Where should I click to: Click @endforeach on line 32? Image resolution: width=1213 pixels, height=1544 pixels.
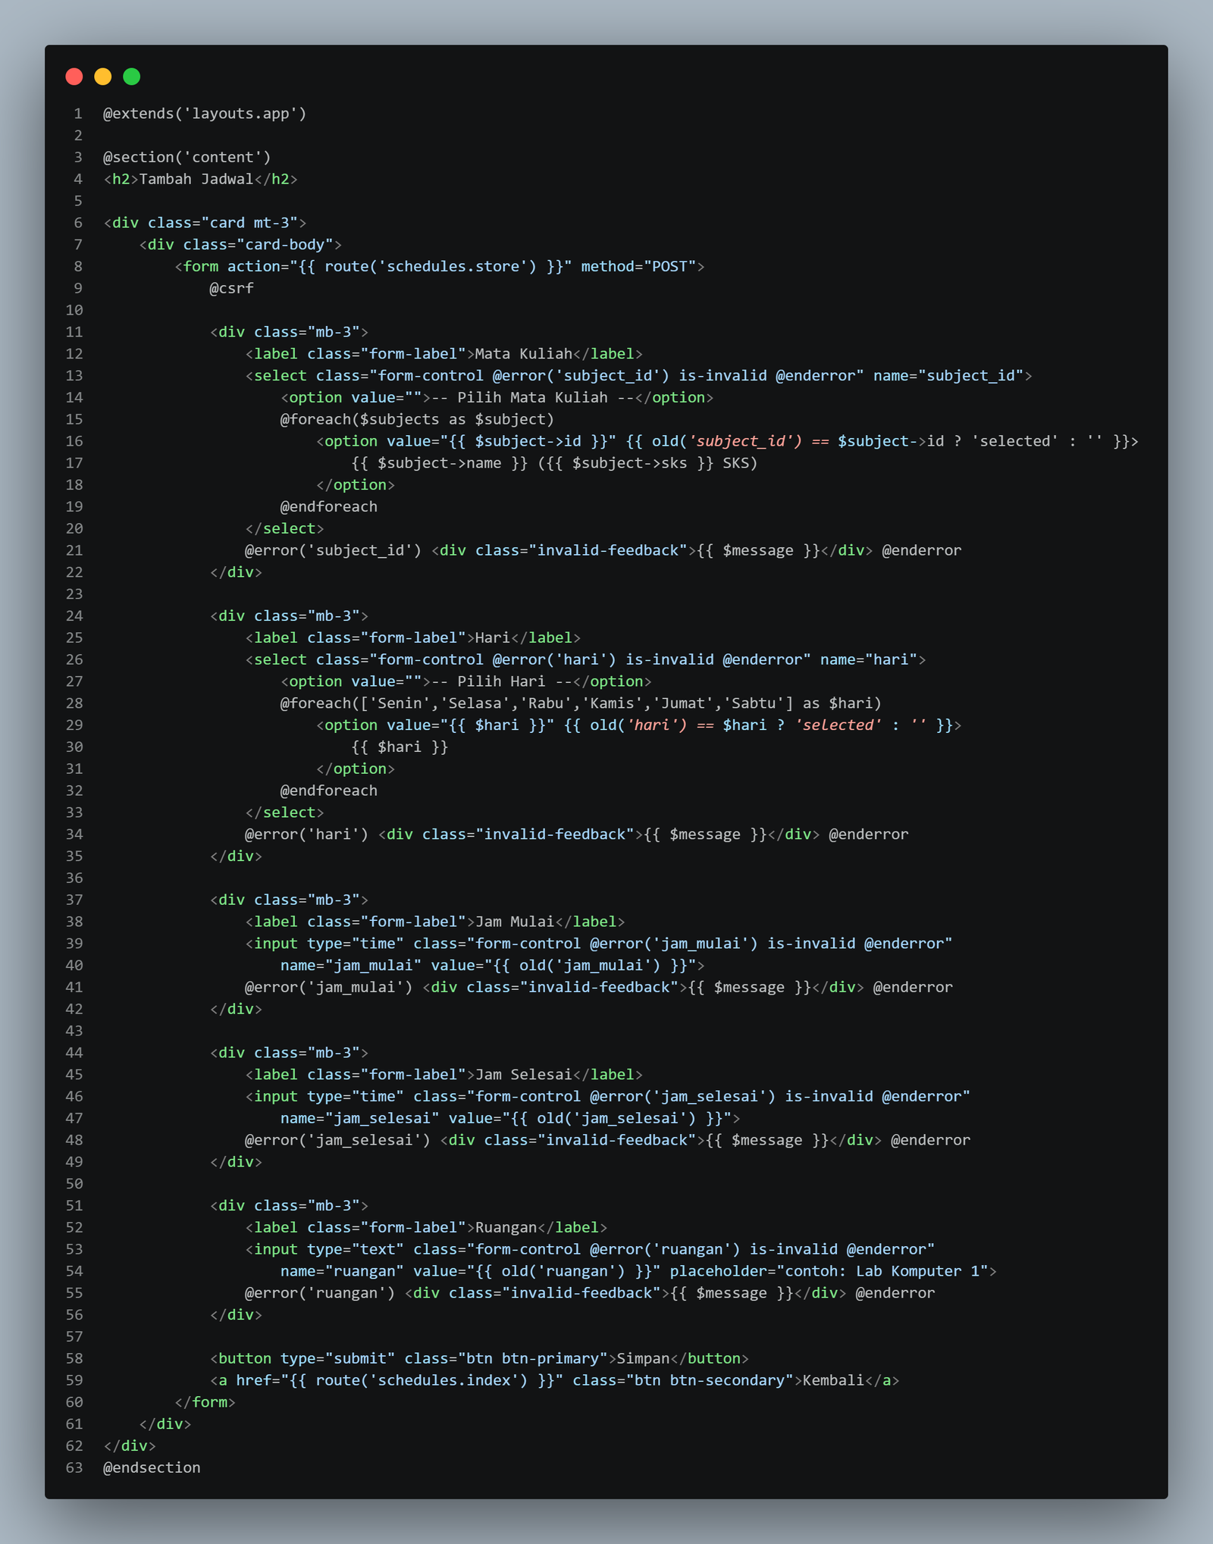tap(329, 791)
